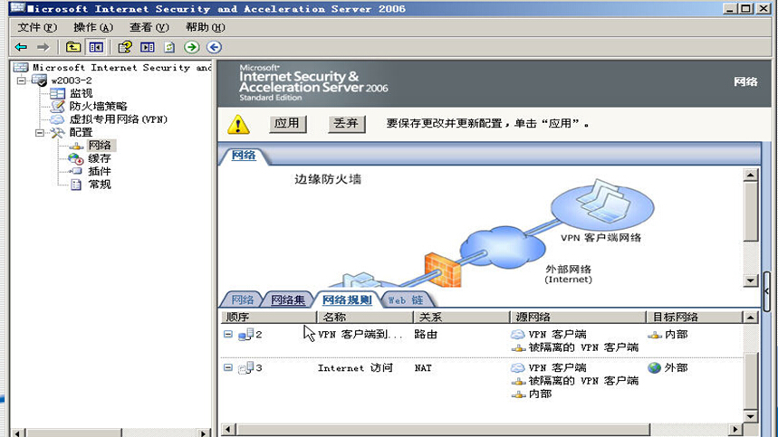Select 虚拟专用网络(VPN) in the tree
This screenshot has height=437, width=778.
pyautogui.click(x=118, y=119)
